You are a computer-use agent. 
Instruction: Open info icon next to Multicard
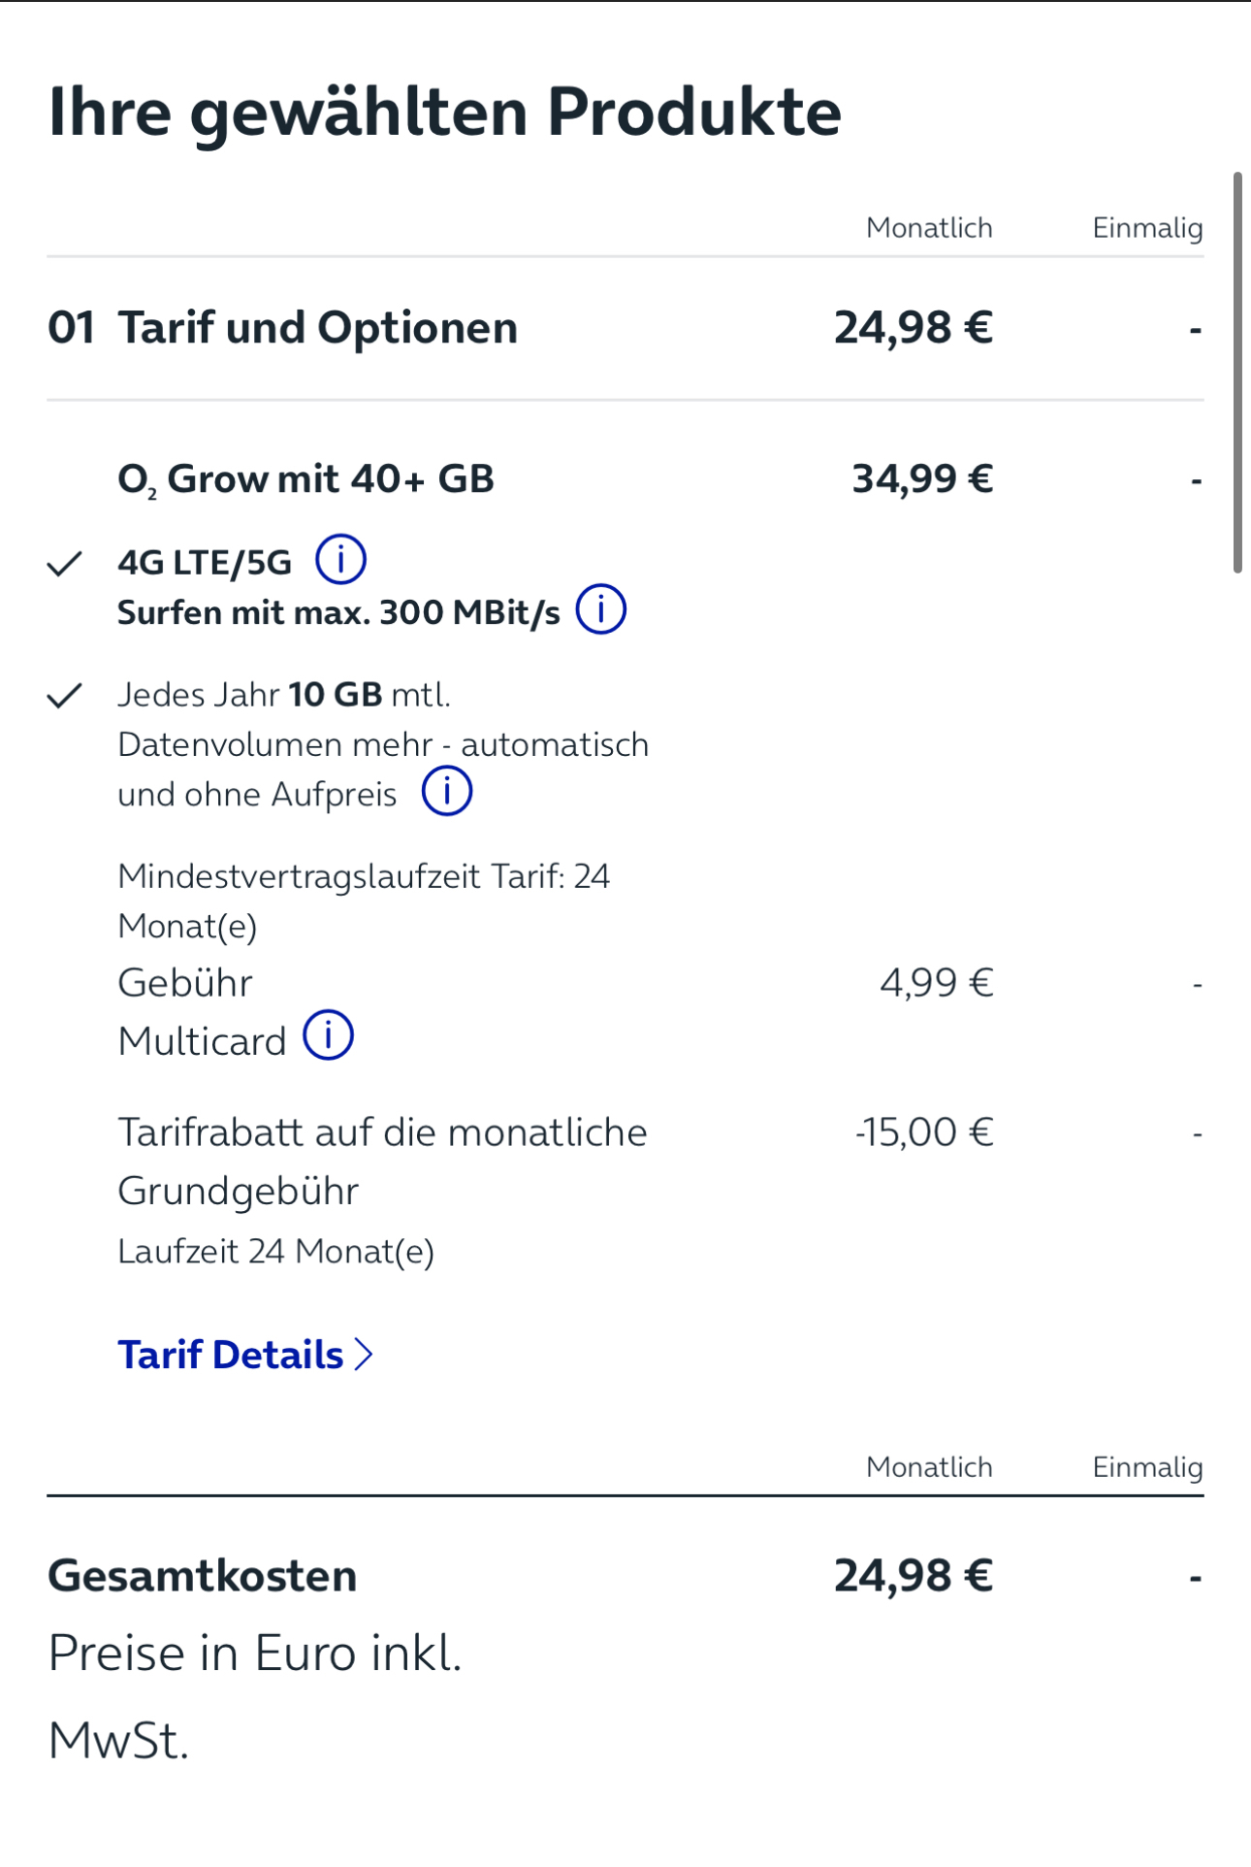(x=329, y=1035)
